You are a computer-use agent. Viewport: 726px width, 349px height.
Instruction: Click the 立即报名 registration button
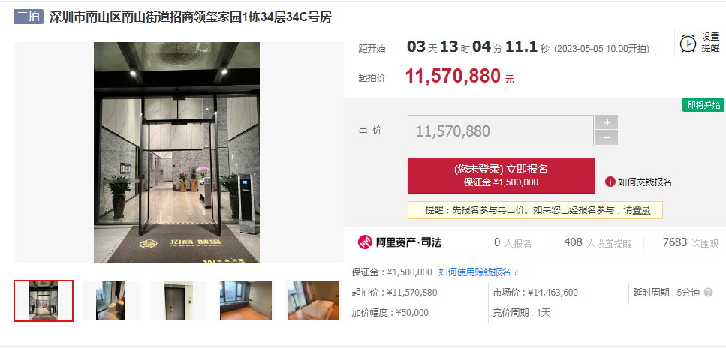point(502,176)
